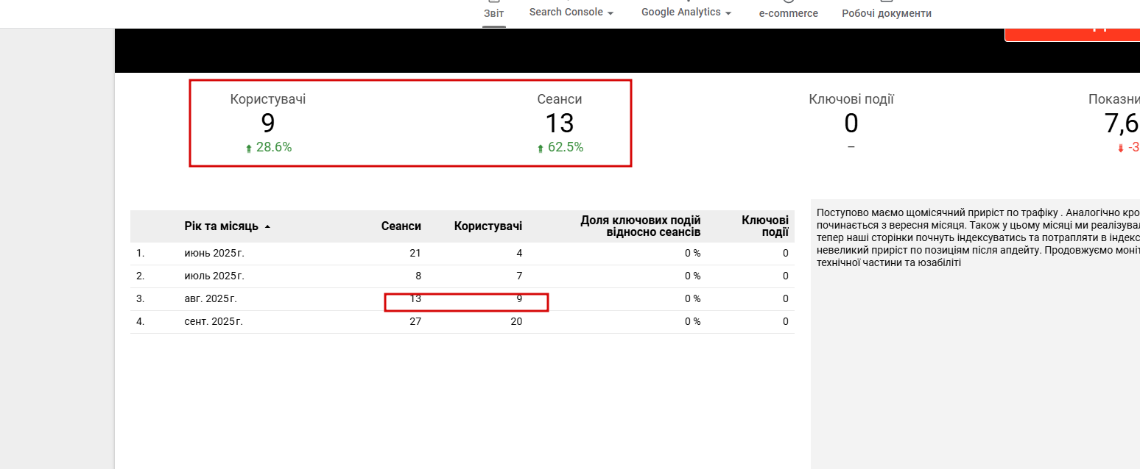Click the 0 % cell in сент. row
Viewport: 1140px width, 469px height.
point(692,322)
